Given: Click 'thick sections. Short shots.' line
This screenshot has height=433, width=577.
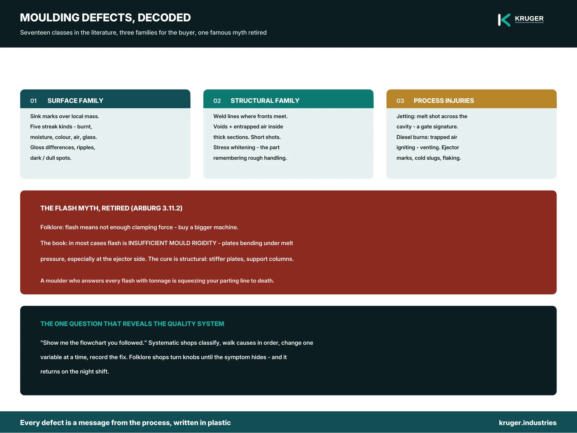Looking at the screenshot, I should [x=247, y=137].
